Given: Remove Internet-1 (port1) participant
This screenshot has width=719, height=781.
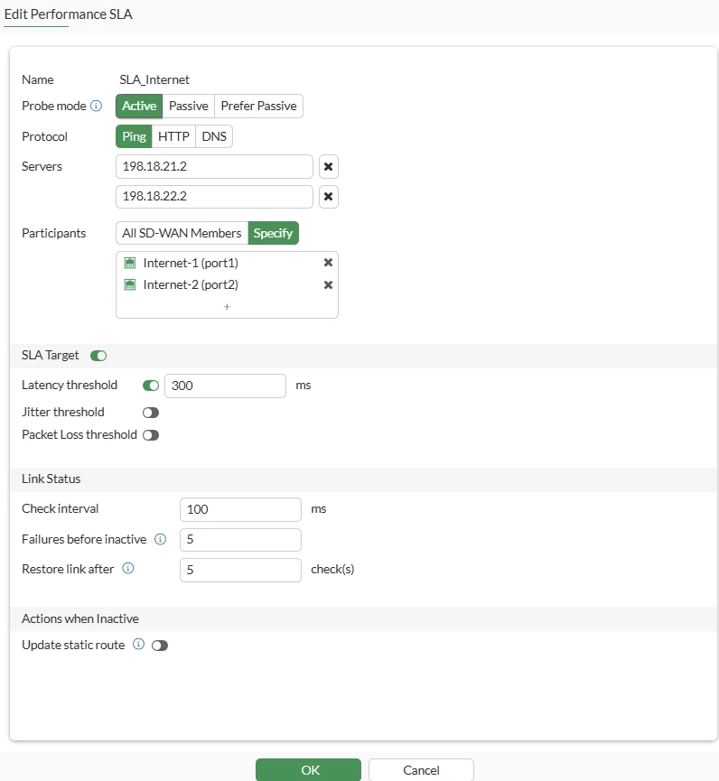Looking at the screenshot, I should 329,263.
